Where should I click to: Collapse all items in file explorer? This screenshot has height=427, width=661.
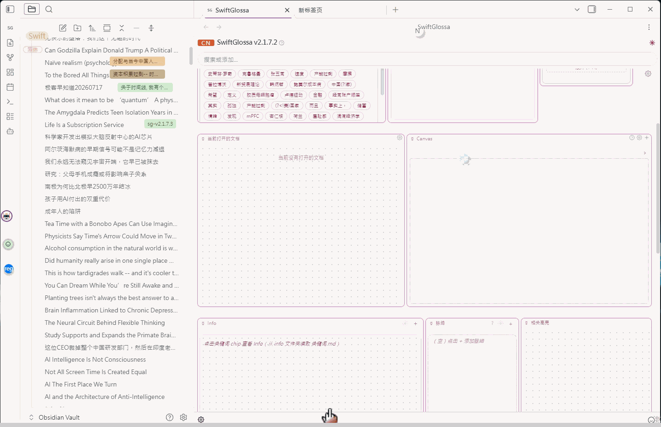122,28
